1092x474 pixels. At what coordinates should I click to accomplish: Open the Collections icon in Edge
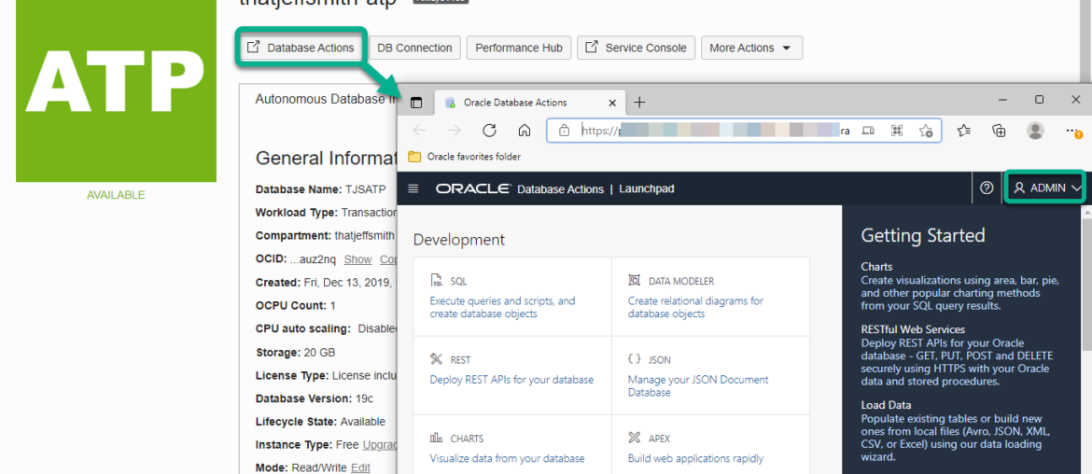(1000, 130)
